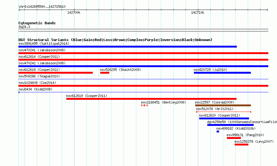Screen dimensions: 277x166
Task: Open the nsv509286 (Teague2010) label
Action: pos(39,76)
